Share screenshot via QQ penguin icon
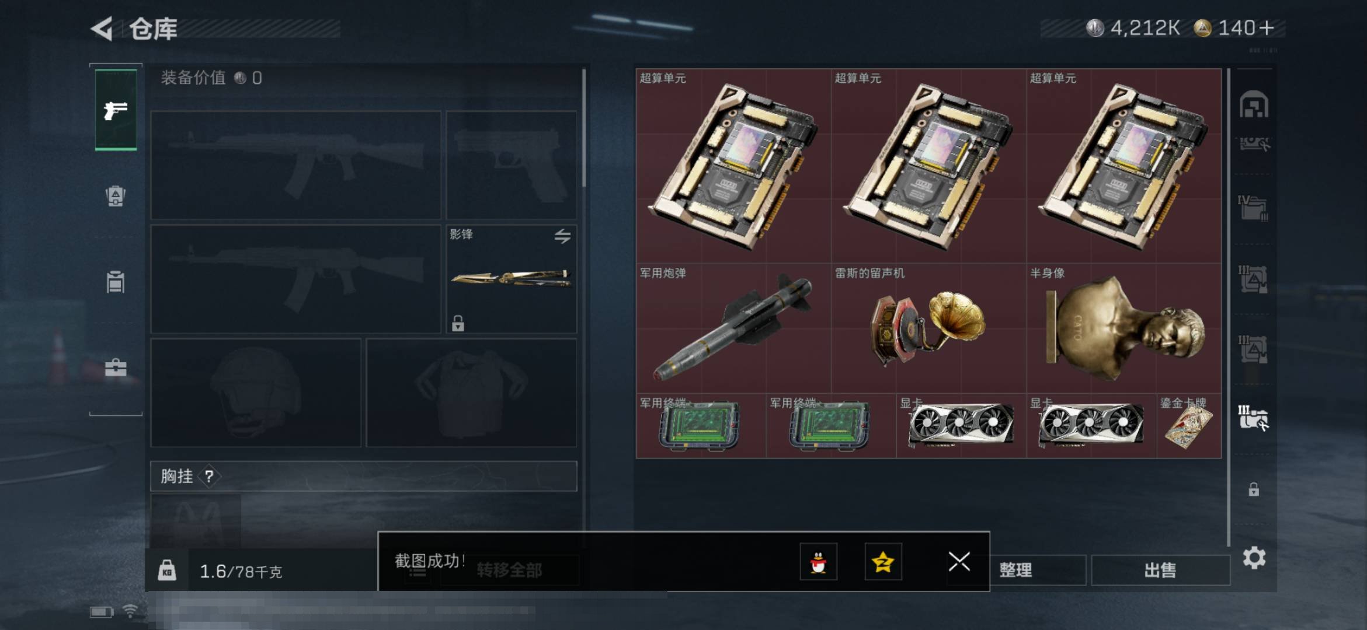This screenshot has height=630, width=1367. pyautogui.click(x=818, y=562)
